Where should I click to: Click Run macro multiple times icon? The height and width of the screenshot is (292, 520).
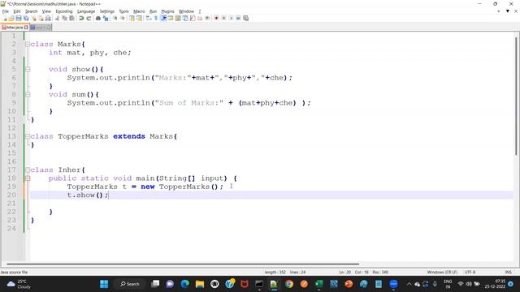238,19
